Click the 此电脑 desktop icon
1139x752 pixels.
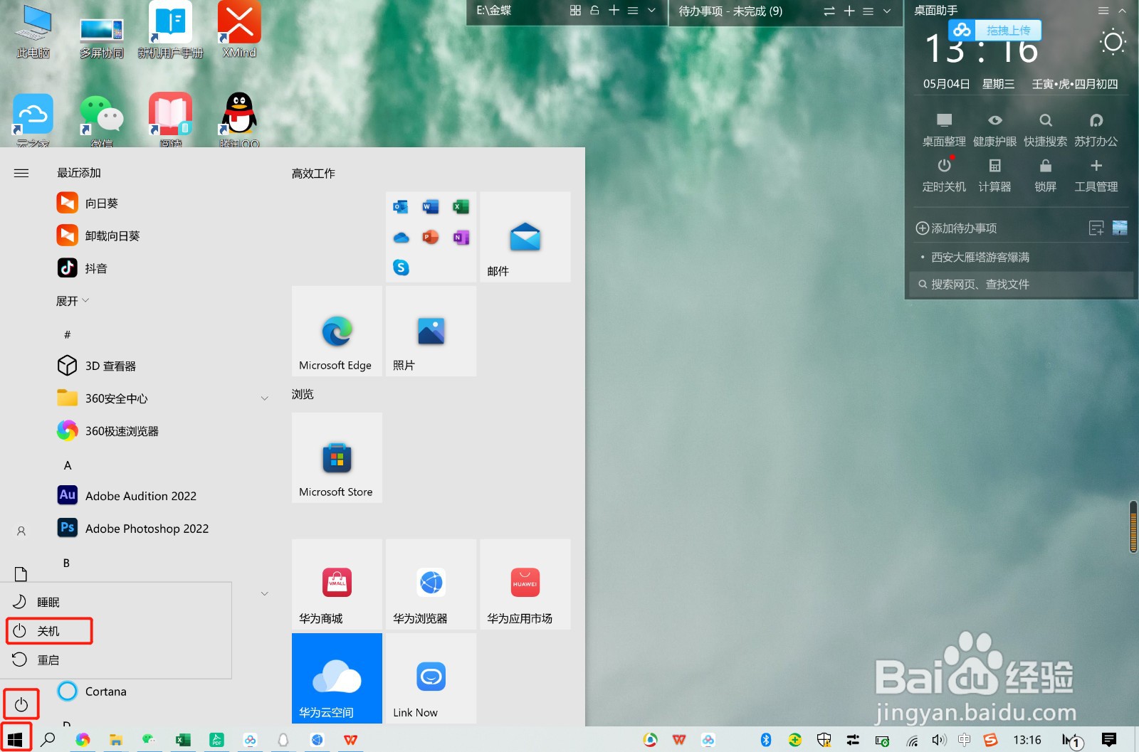tap(33, 30)
